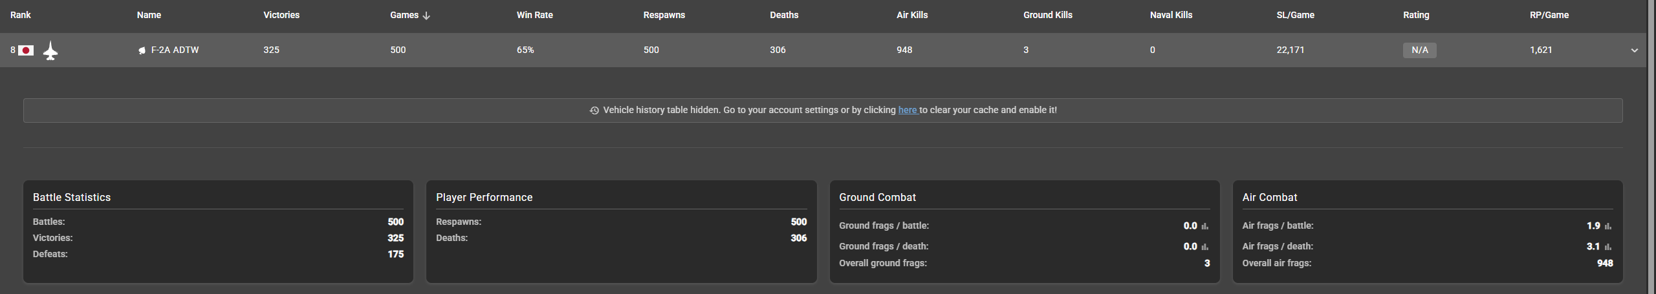
Task: Click the "here" link to clear cache
Action: pos(907,110)
